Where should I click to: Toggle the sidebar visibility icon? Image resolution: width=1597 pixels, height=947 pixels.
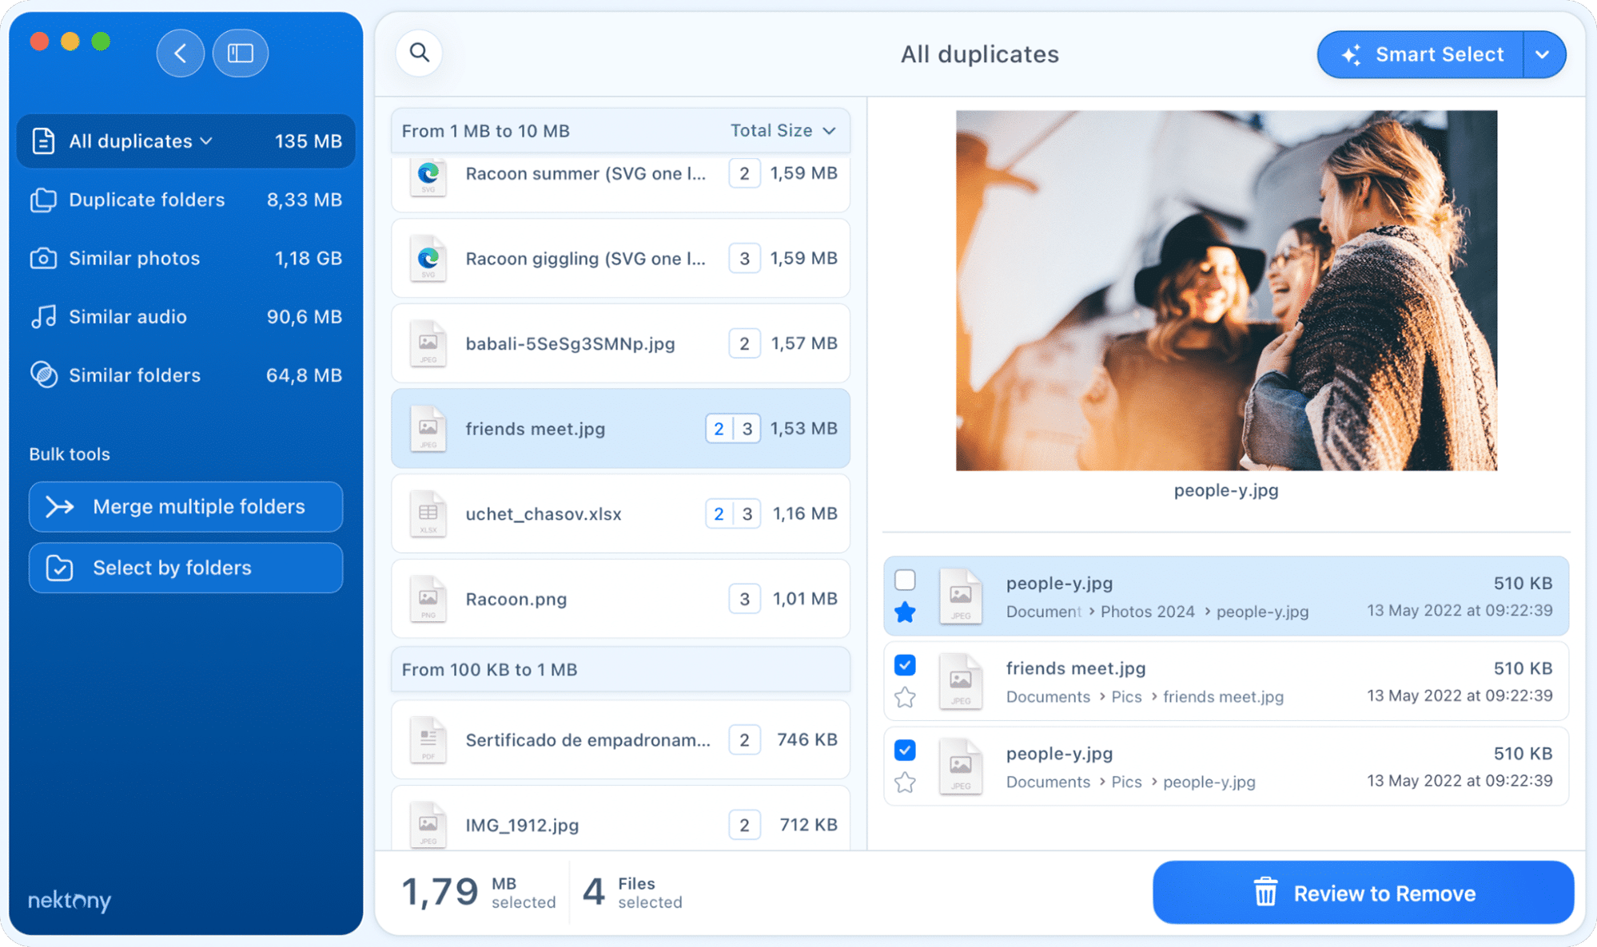click(x=240, y=53)
